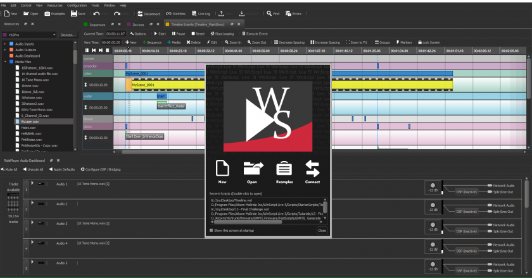Collapse the Media Files tree node
The height and width of the screenshot is (278, 532).
click(5, 62)
